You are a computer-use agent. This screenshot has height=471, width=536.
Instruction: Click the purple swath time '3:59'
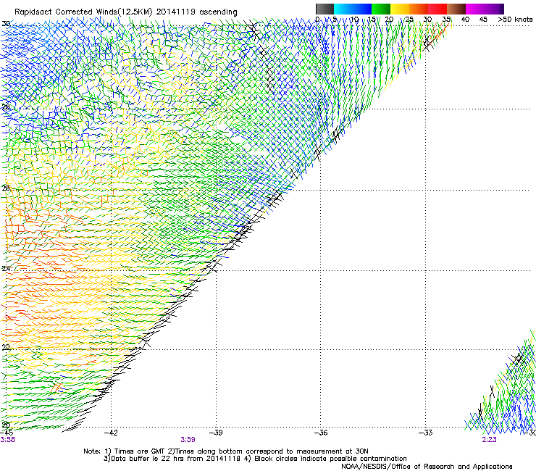tap(188, 440)
